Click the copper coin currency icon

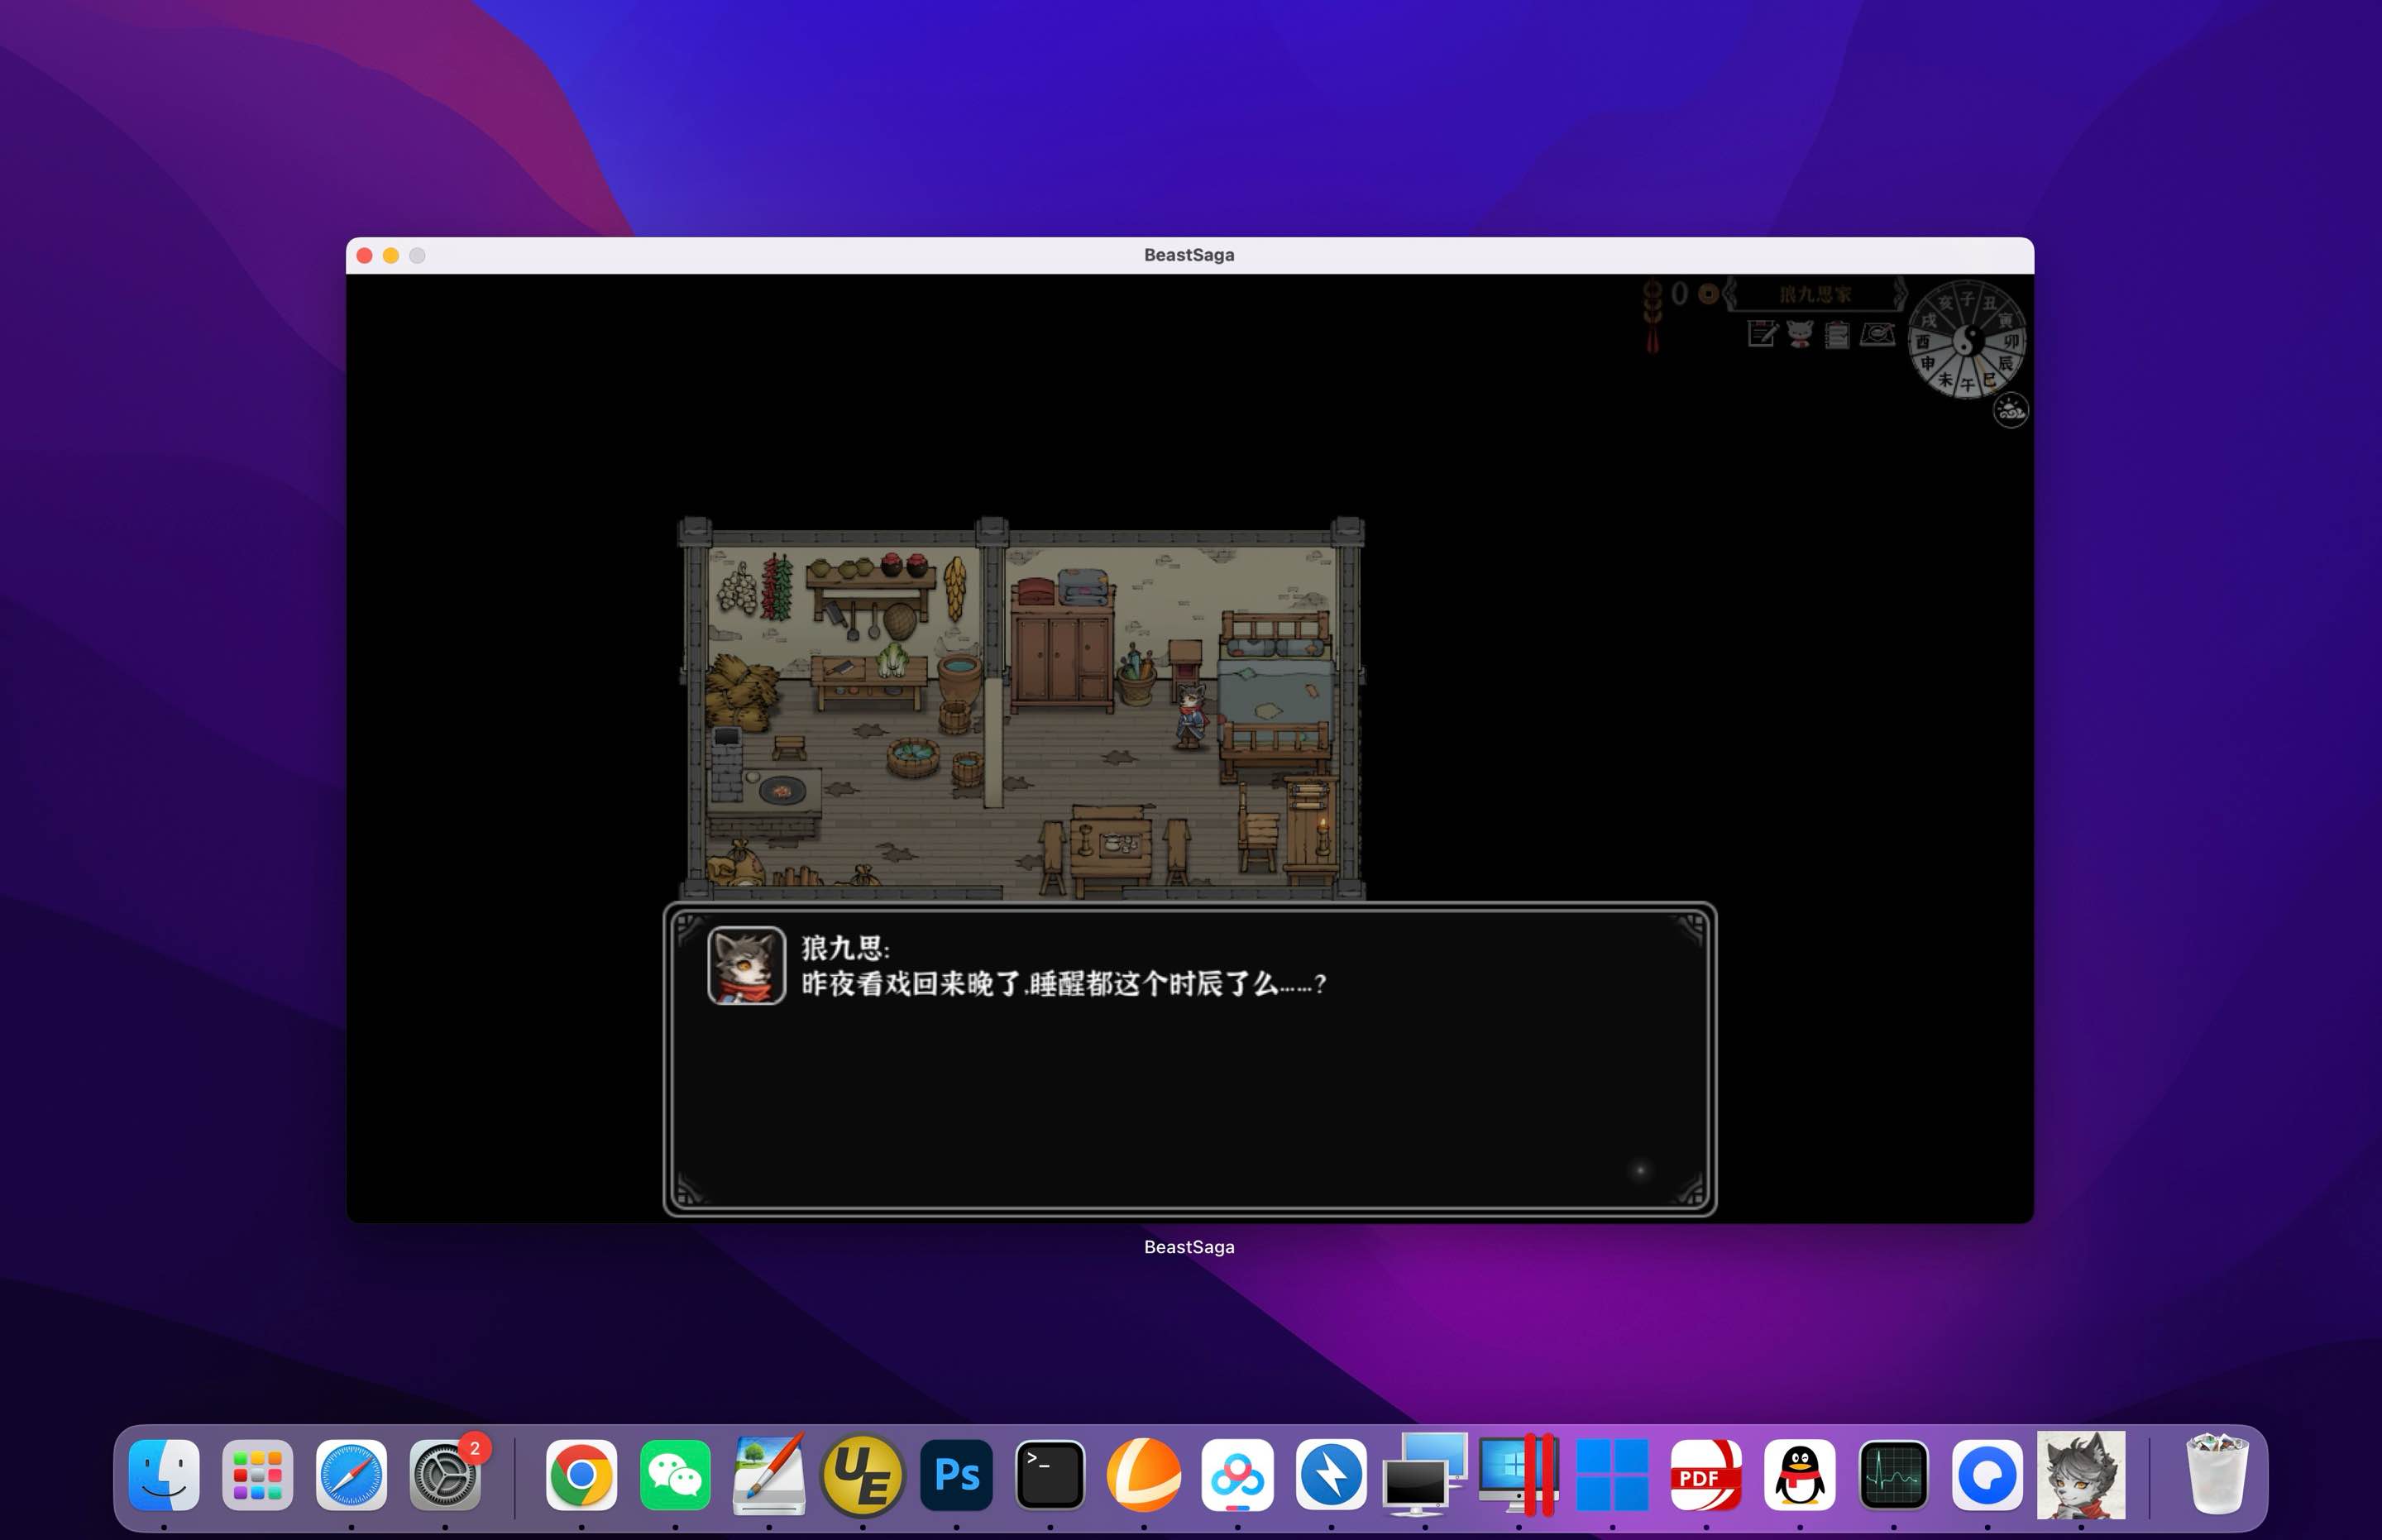tap(1709, 293)
